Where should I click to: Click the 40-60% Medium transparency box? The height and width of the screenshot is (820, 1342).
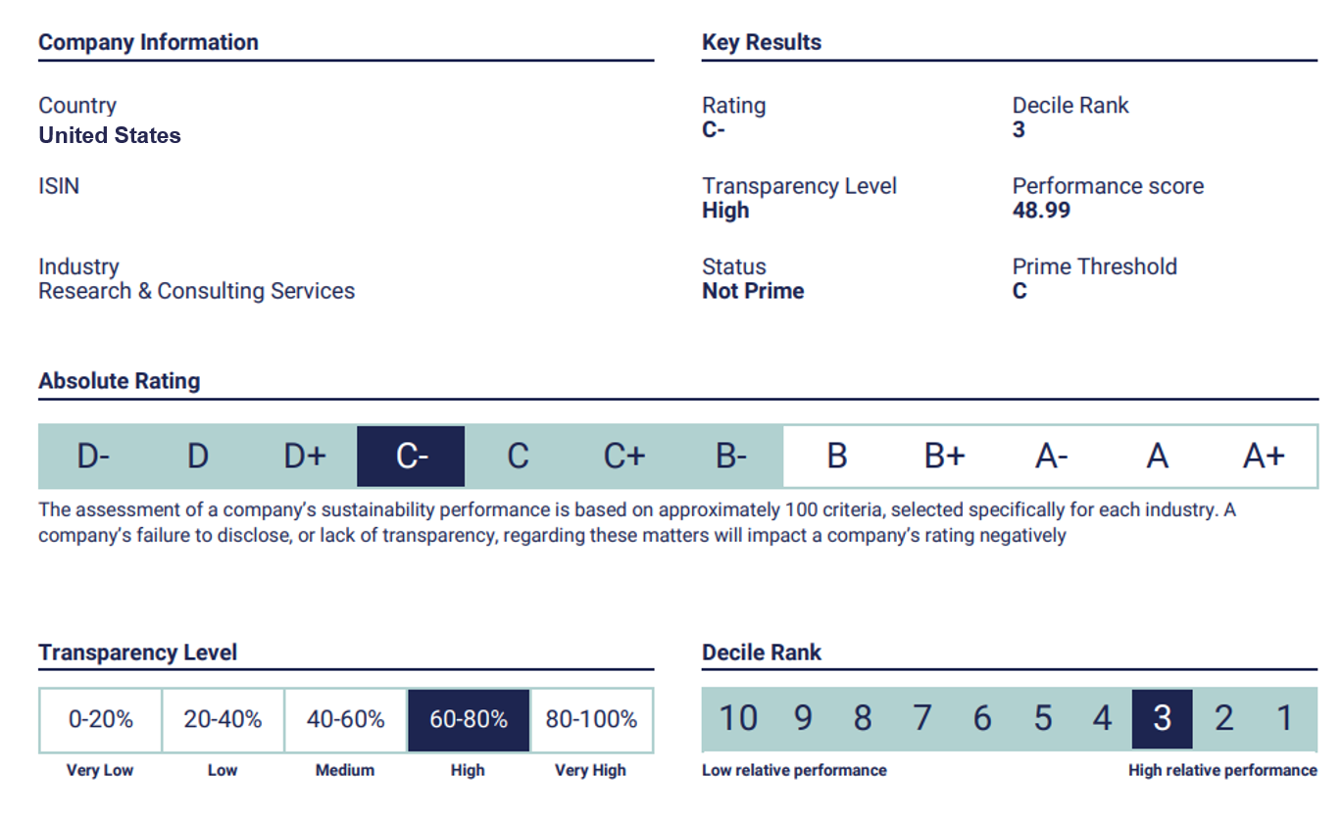pos(346,720)
